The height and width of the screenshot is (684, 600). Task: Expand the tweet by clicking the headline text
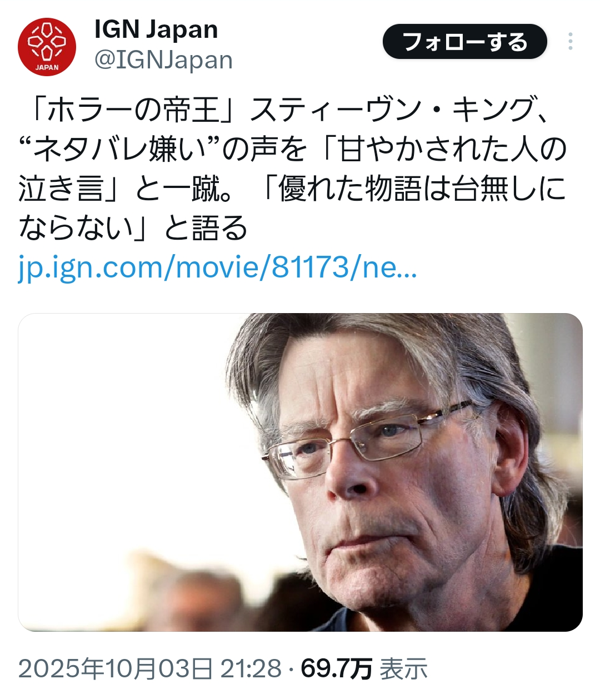tap(292, 169)
